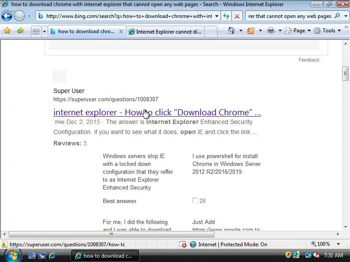Click Add to Favorites star-plus icon
This screenshot has width=350, height=262.
(20, 31)
